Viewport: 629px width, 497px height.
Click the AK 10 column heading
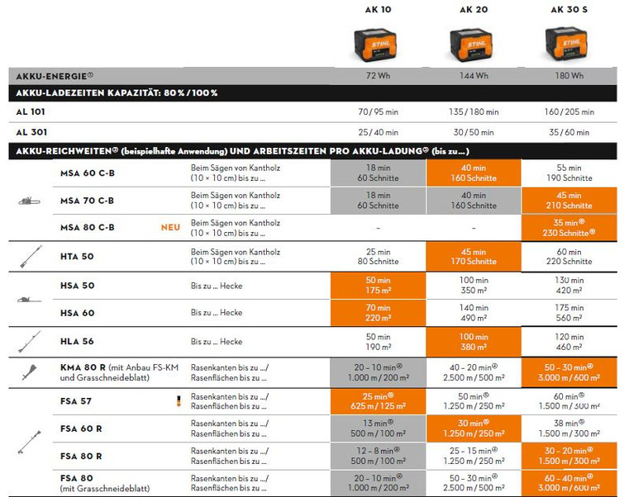coord(378,10)
